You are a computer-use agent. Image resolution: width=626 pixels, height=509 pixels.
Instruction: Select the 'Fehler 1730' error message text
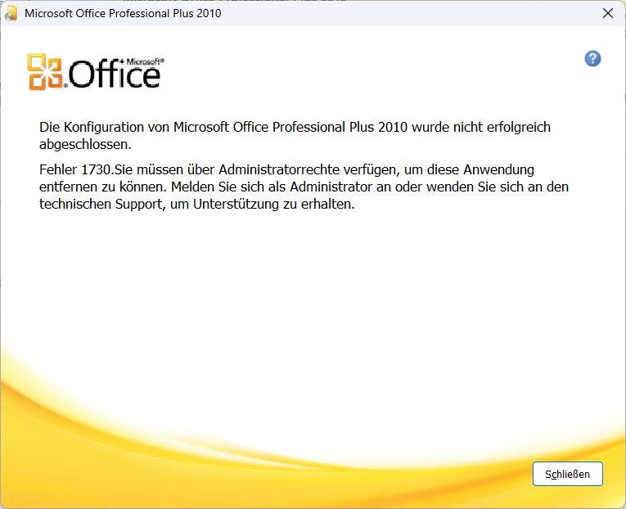click(x=304, y=187)
